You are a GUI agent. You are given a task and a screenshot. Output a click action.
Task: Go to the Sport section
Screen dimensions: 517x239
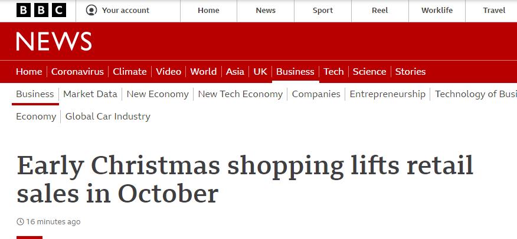coord(323,11)
